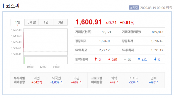Click the 52-week low 1,591.12
The image size is (174, 98).
point(157,50)
